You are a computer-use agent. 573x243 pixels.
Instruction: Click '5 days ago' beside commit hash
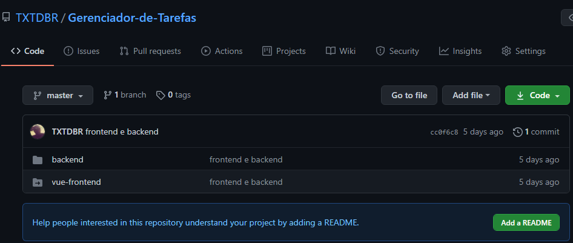483,131
